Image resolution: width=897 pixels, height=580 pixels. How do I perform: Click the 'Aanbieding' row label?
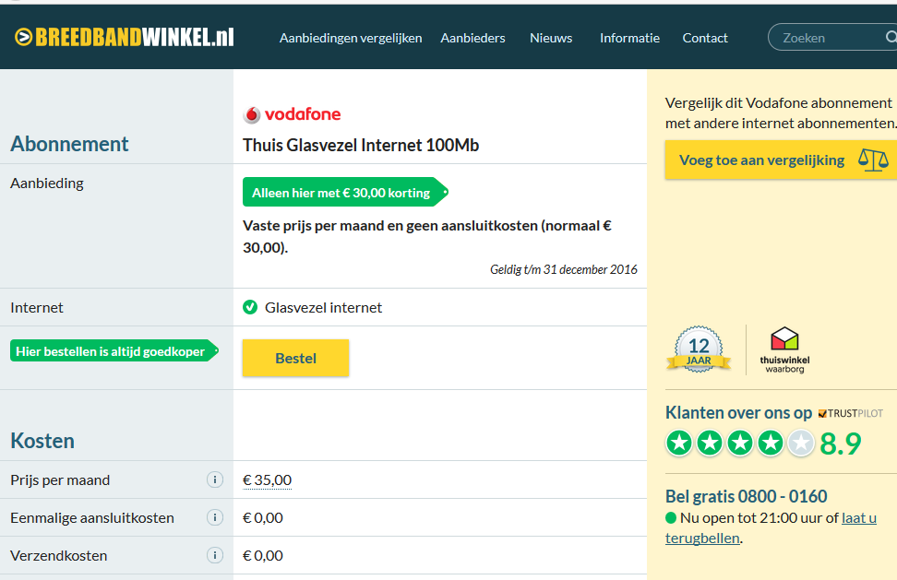(x=47, y=183)
